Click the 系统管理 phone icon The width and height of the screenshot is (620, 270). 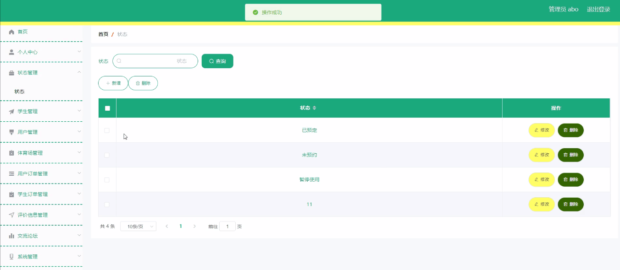[x=11, y=256]
